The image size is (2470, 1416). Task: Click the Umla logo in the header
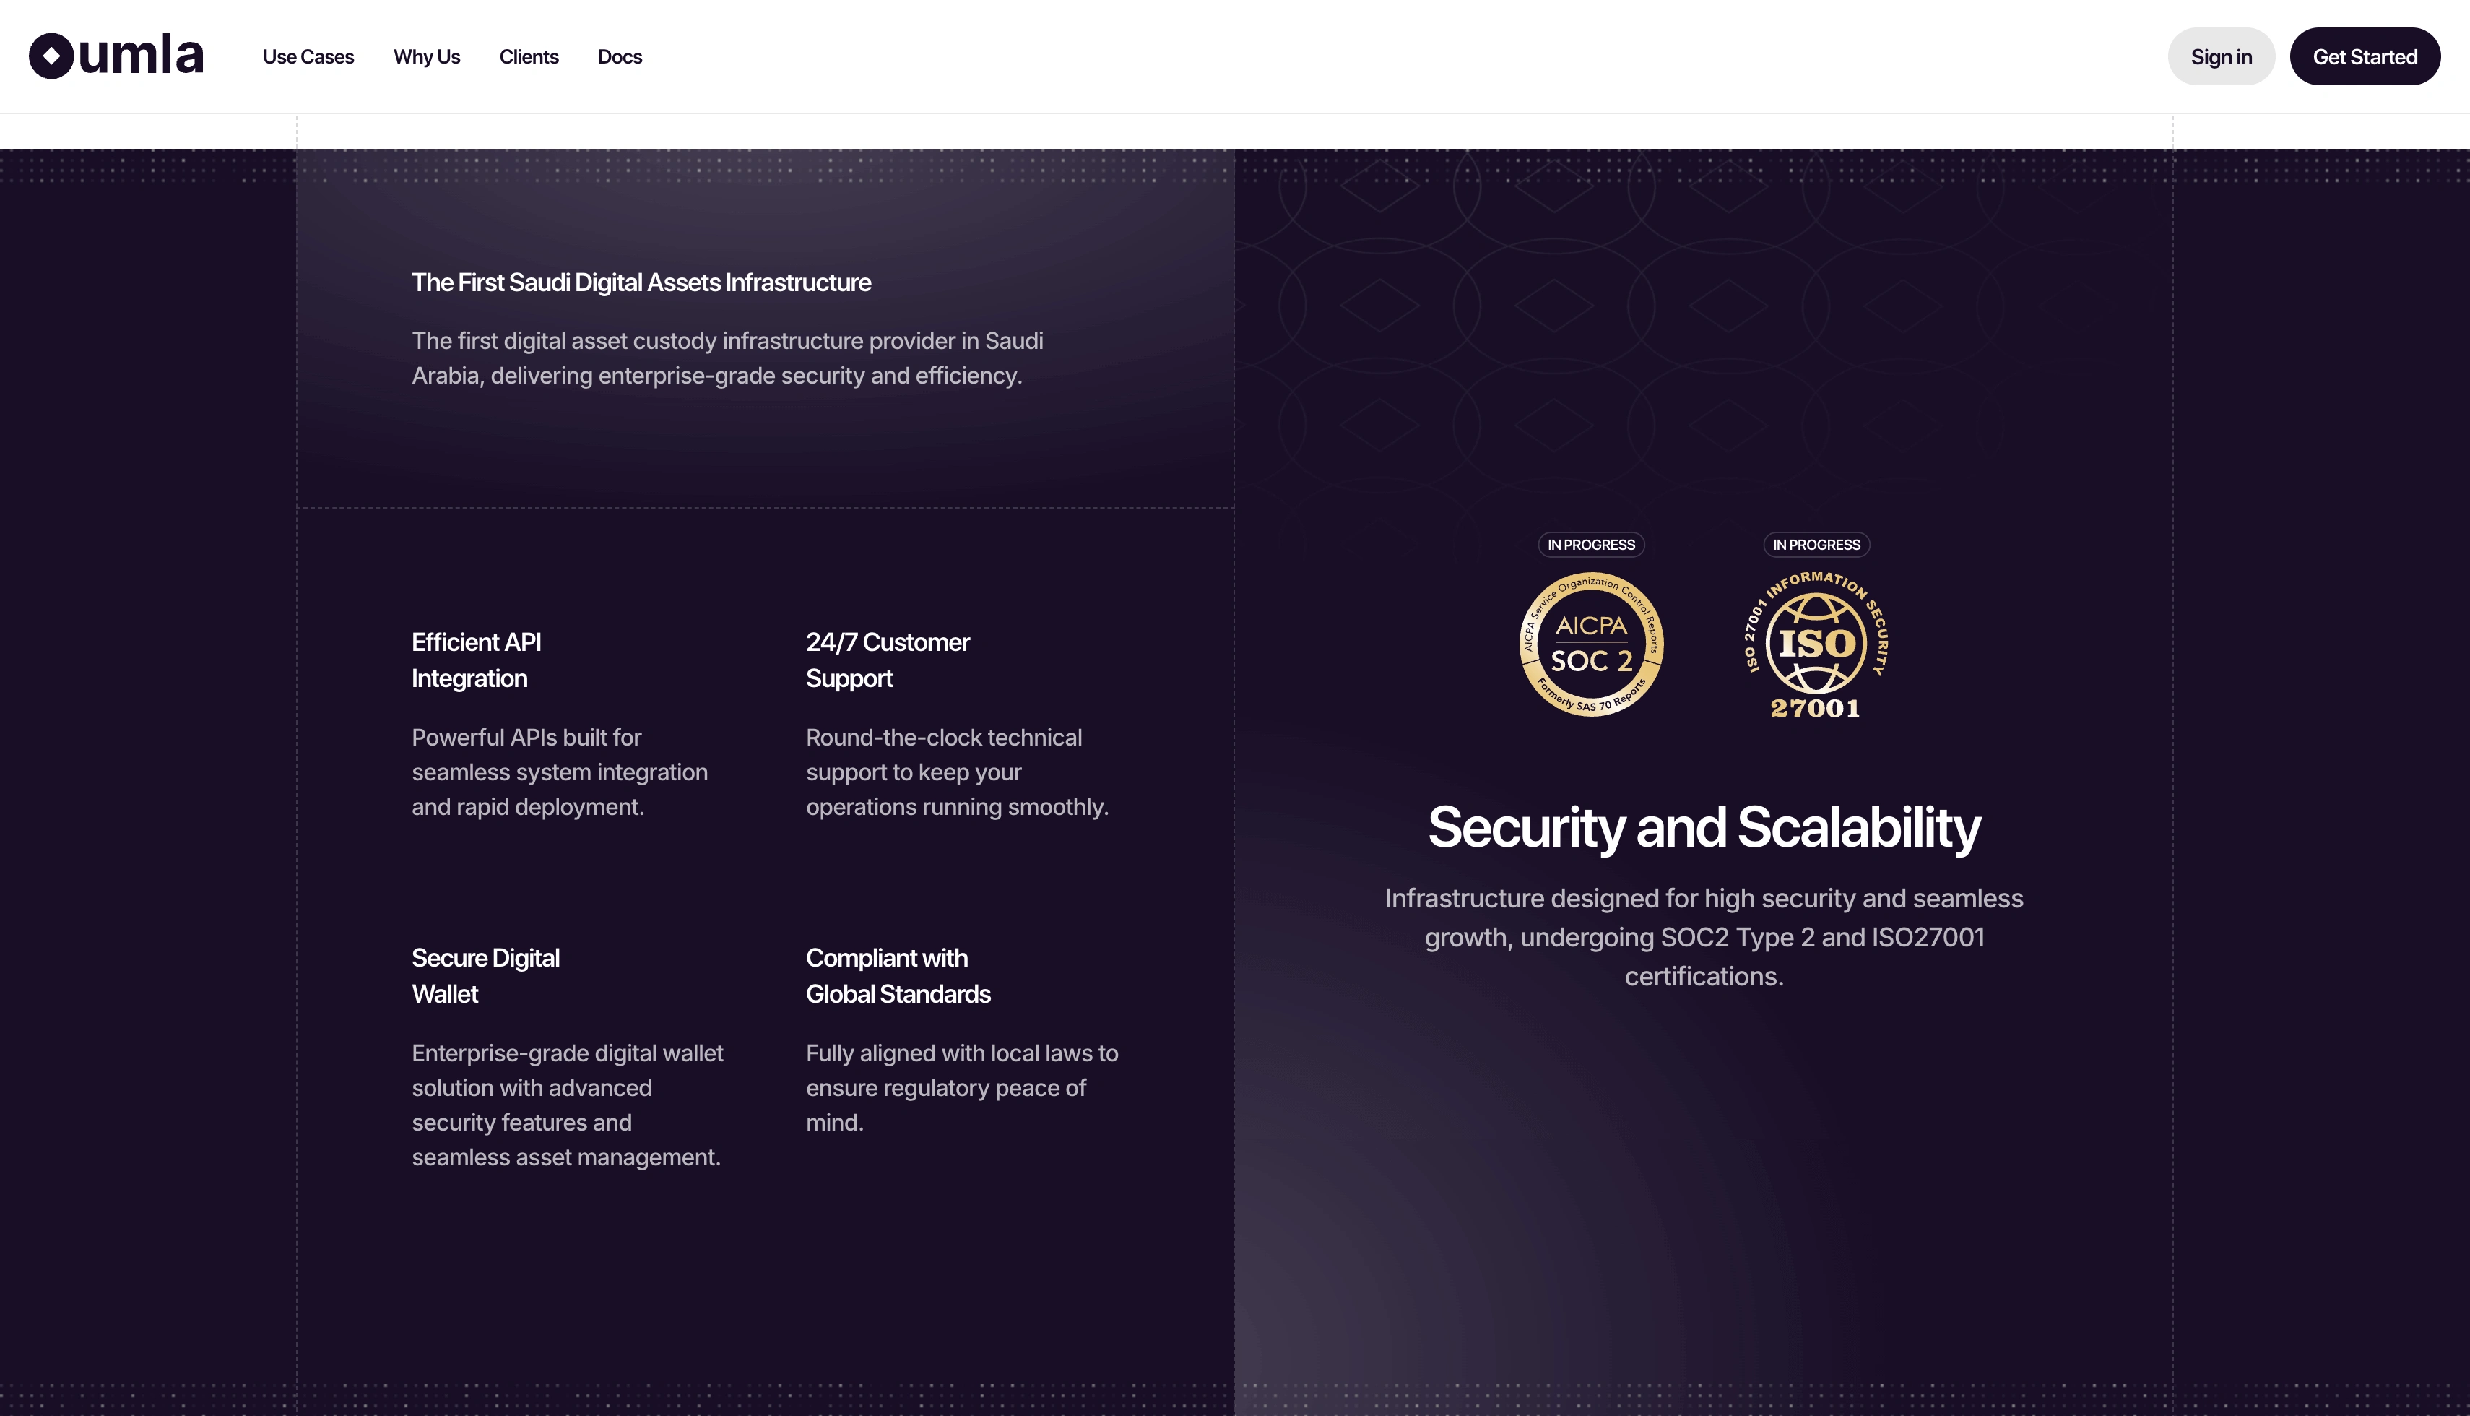tap(117, 56)
